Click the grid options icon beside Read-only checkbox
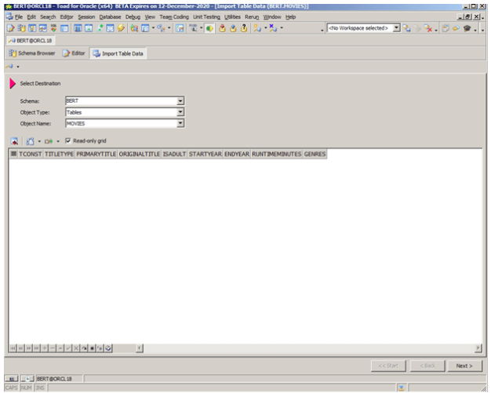 coord(30,141)
